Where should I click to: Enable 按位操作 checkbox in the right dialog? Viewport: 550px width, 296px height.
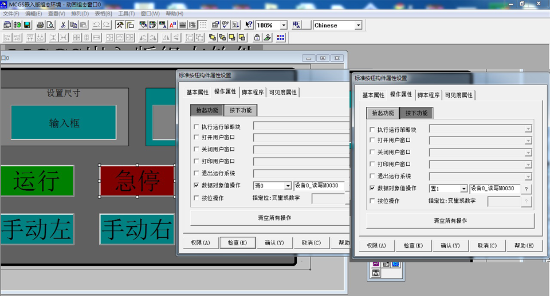pos(373,201)
